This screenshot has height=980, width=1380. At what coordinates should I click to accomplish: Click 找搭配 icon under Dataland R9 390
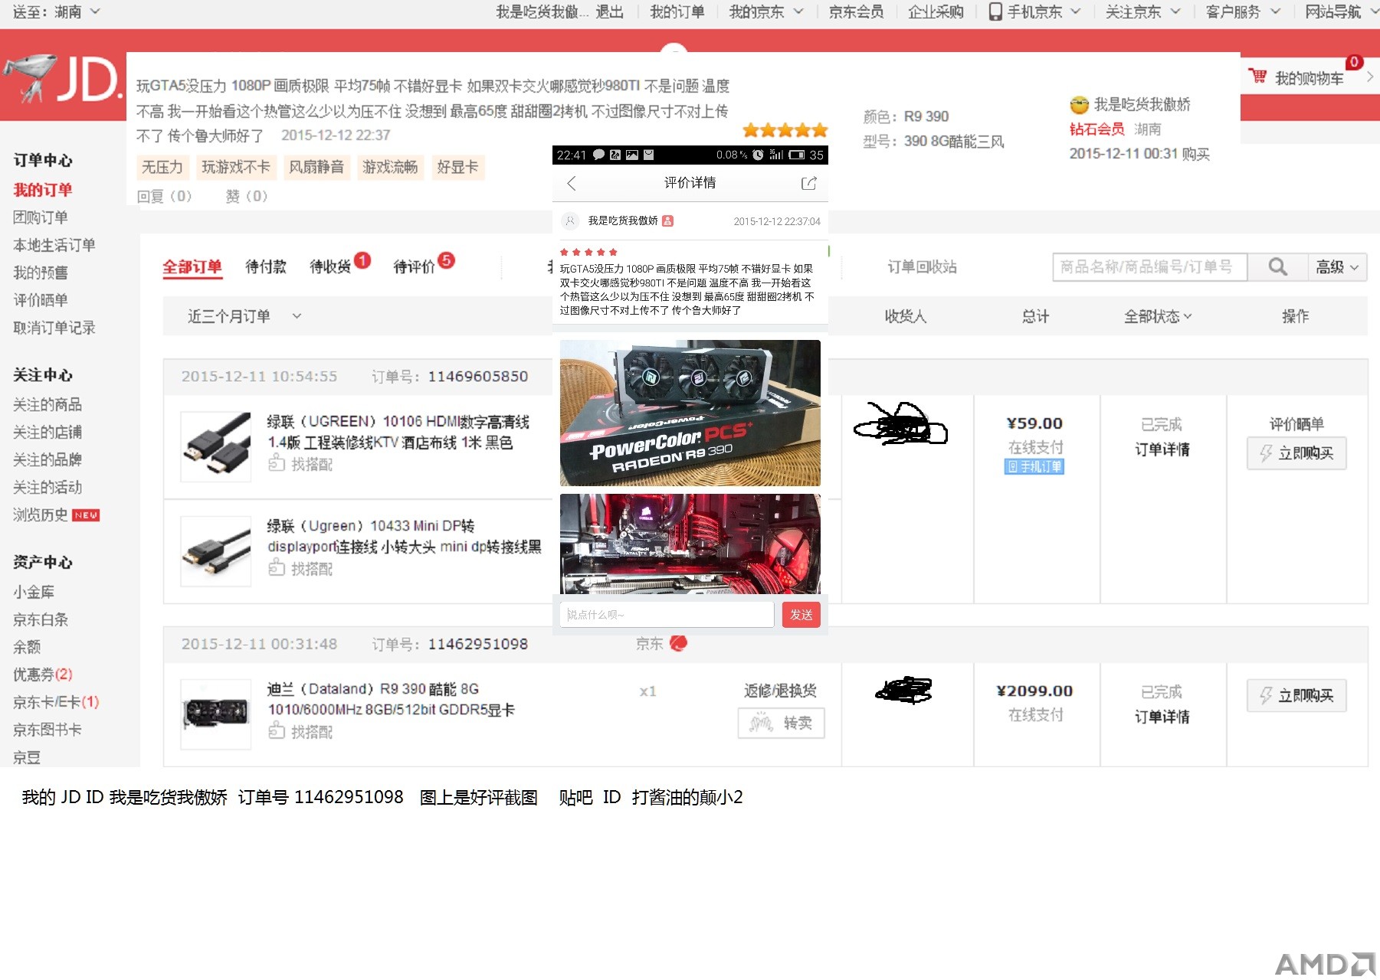pyautogui.click(x=277, y=730)
